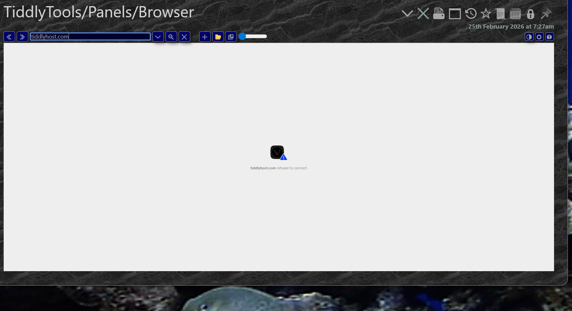Clear the address with the X button
572x311 pixels.
(x=184, y=37)
